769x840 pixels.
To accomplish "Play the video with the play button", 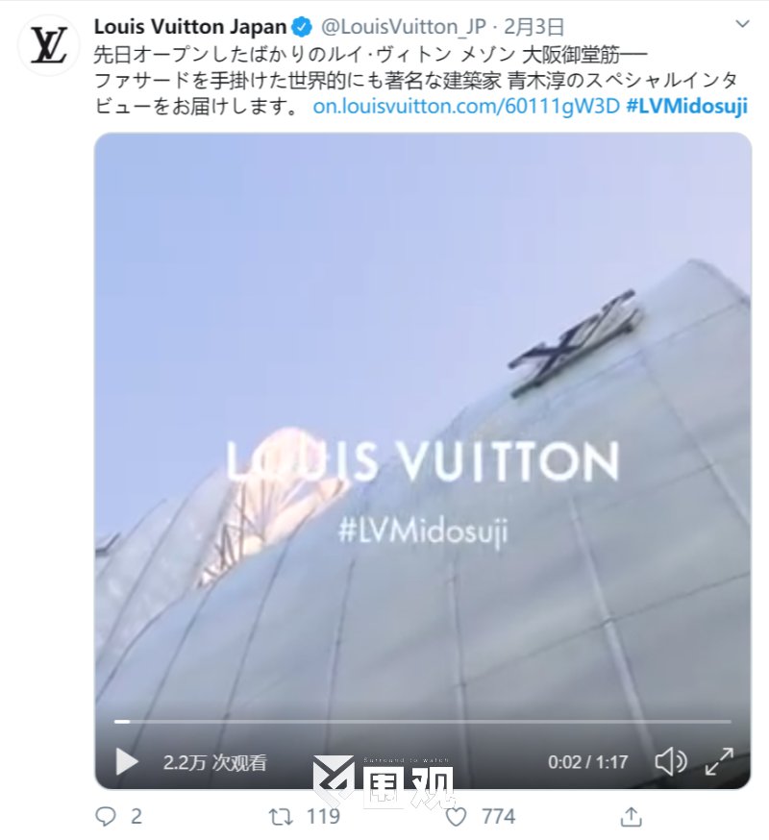I will coord(128,761).
